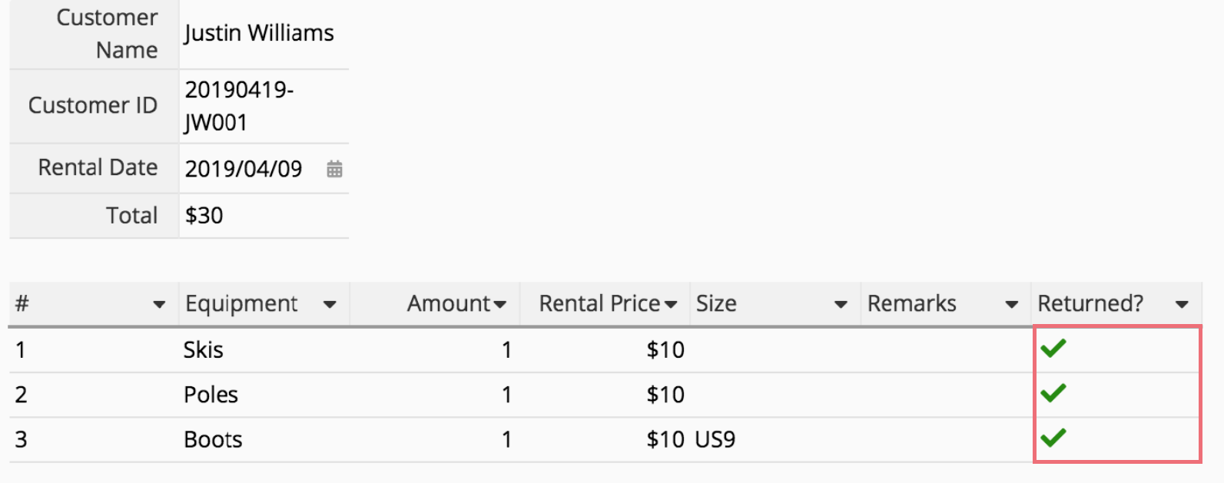The width and height of the screenshot is (1224, 483).
Task: Open the Returned? column dropdown arrow
Action: pos(1183,305)
